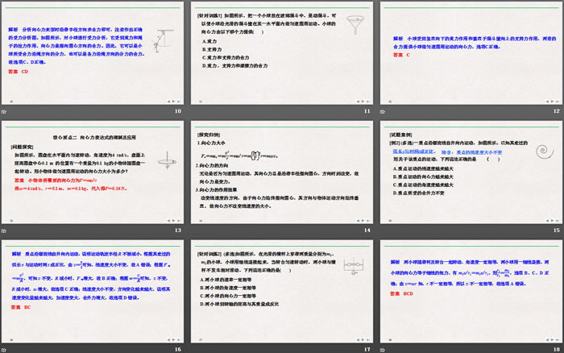The width and height of the screenshot is (564, 353).
Task: Click next-slide arrow on slide 15
Action: (x=553, y=221)
